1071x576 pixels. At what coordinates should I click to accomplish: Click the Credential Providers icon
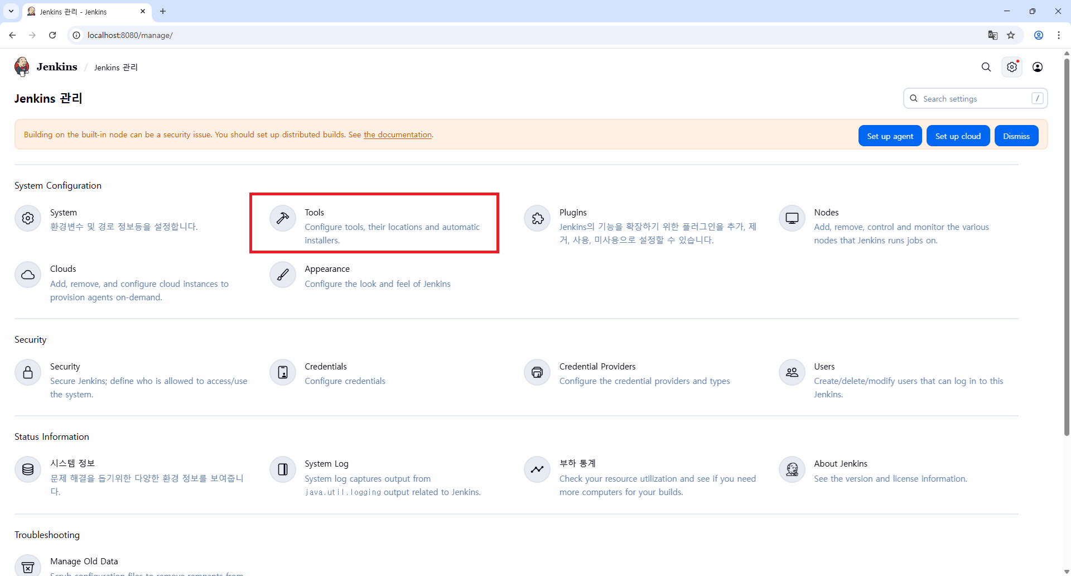click(x=537, y=372)
